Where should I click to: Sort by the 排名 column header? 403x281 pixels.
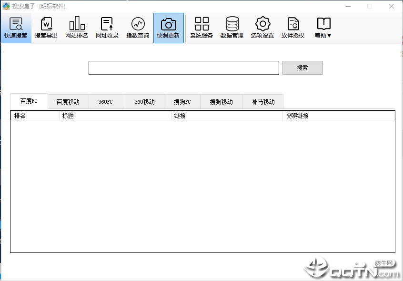[x=35, y=116]
